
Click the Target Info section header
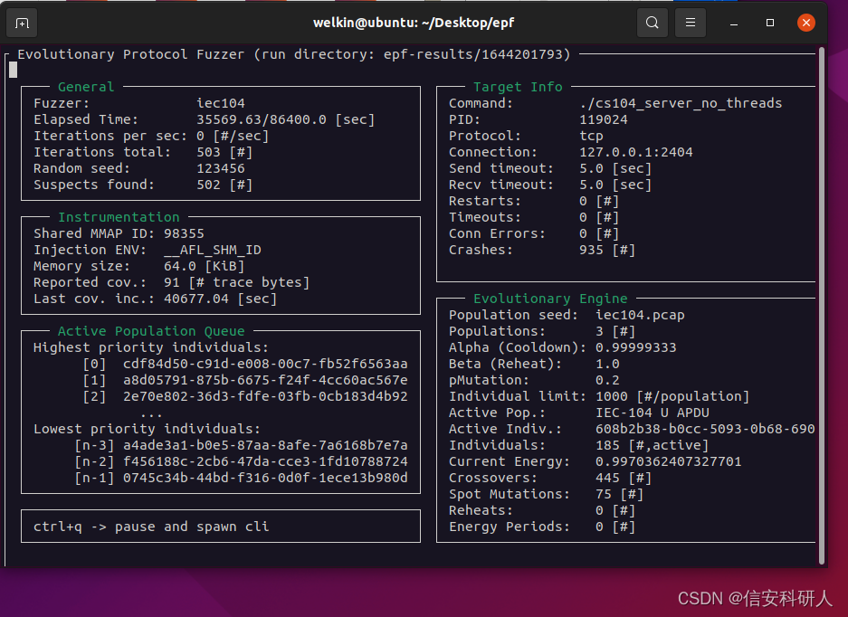(518, 87)
